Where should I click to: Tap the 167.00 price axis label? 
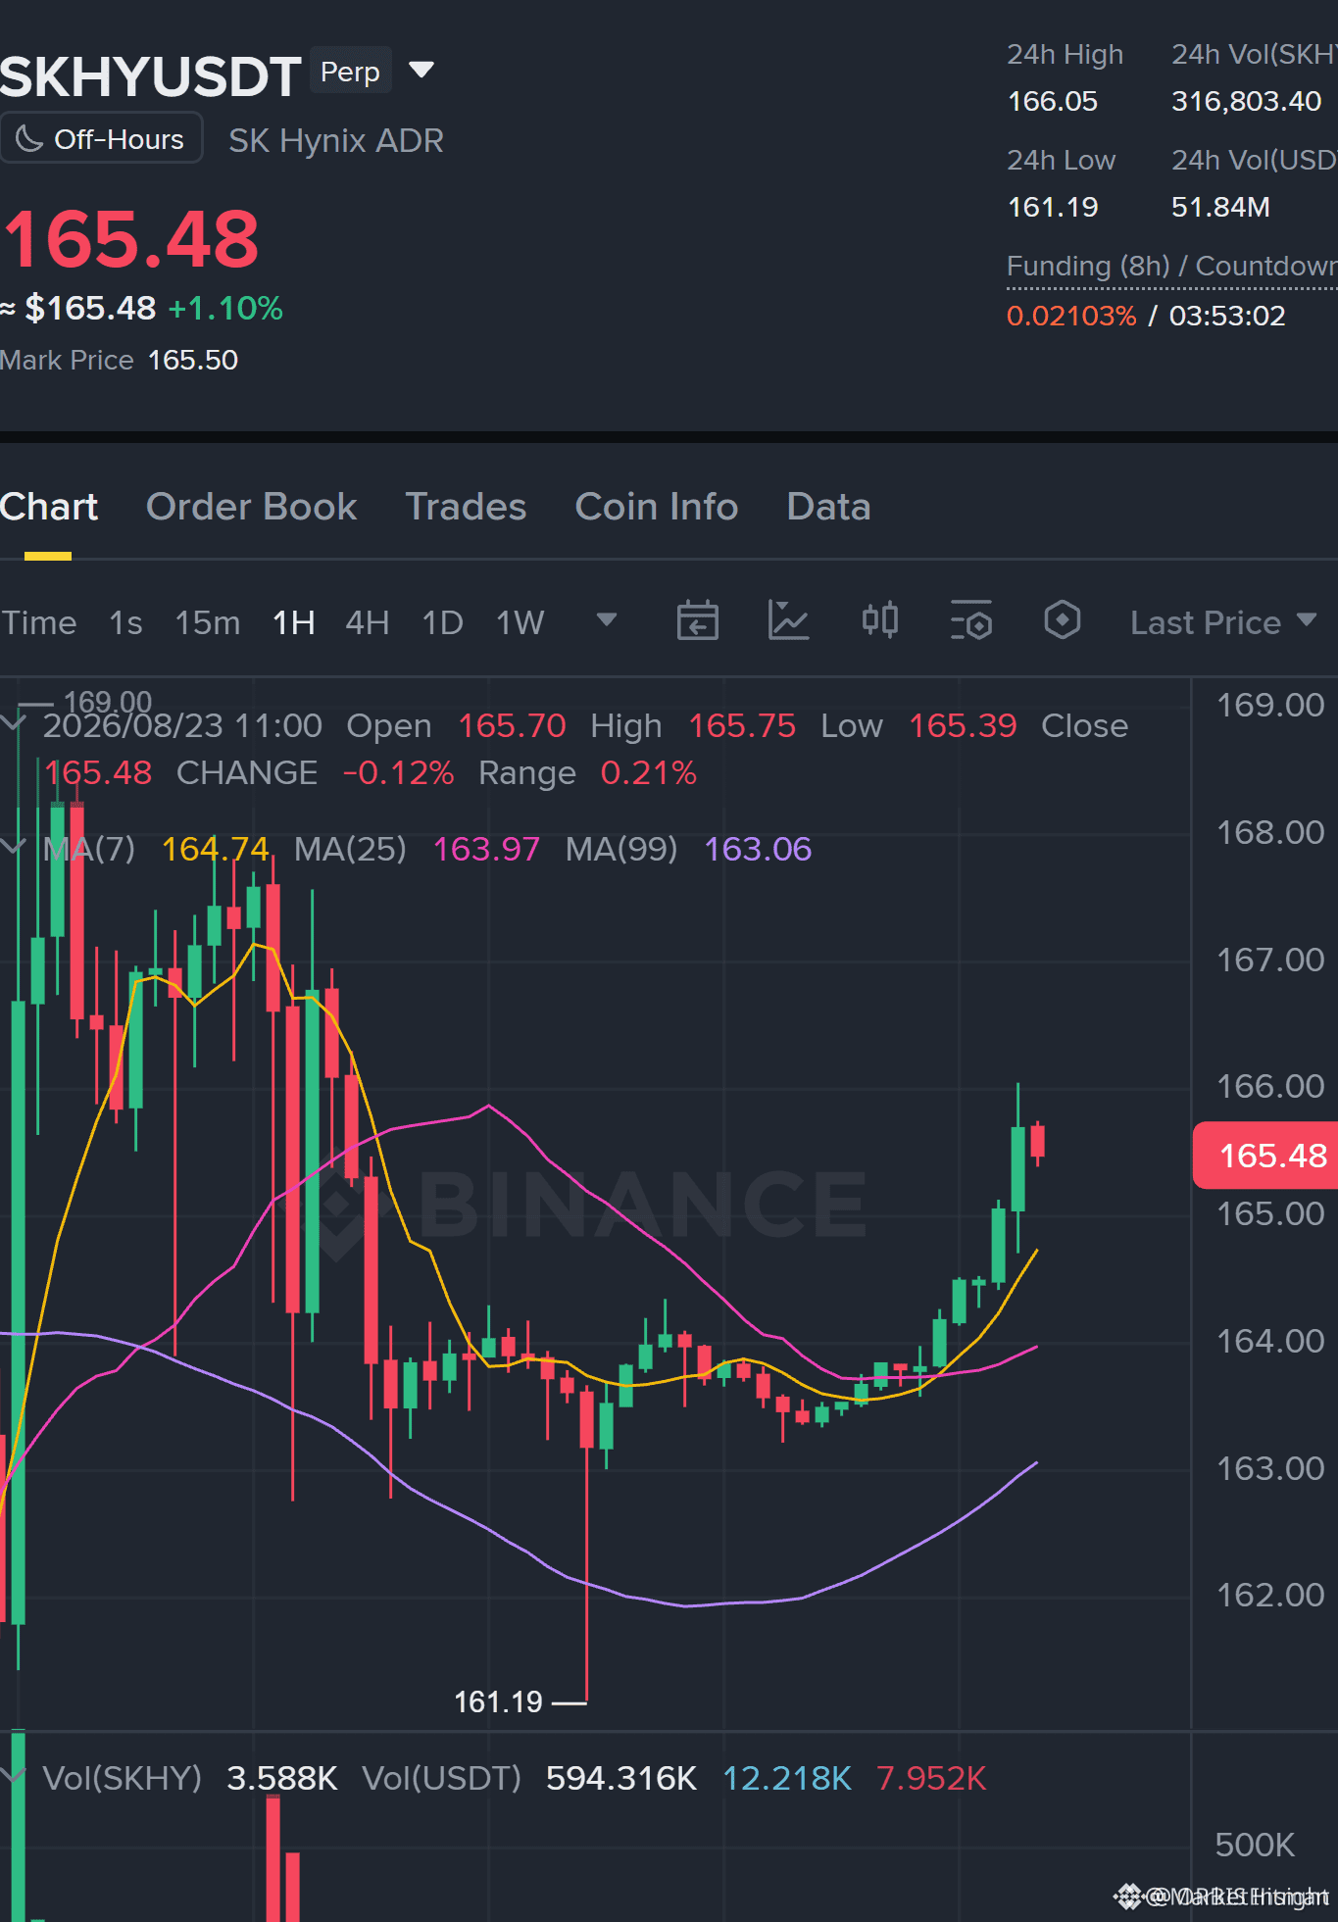pos(1269,960)
